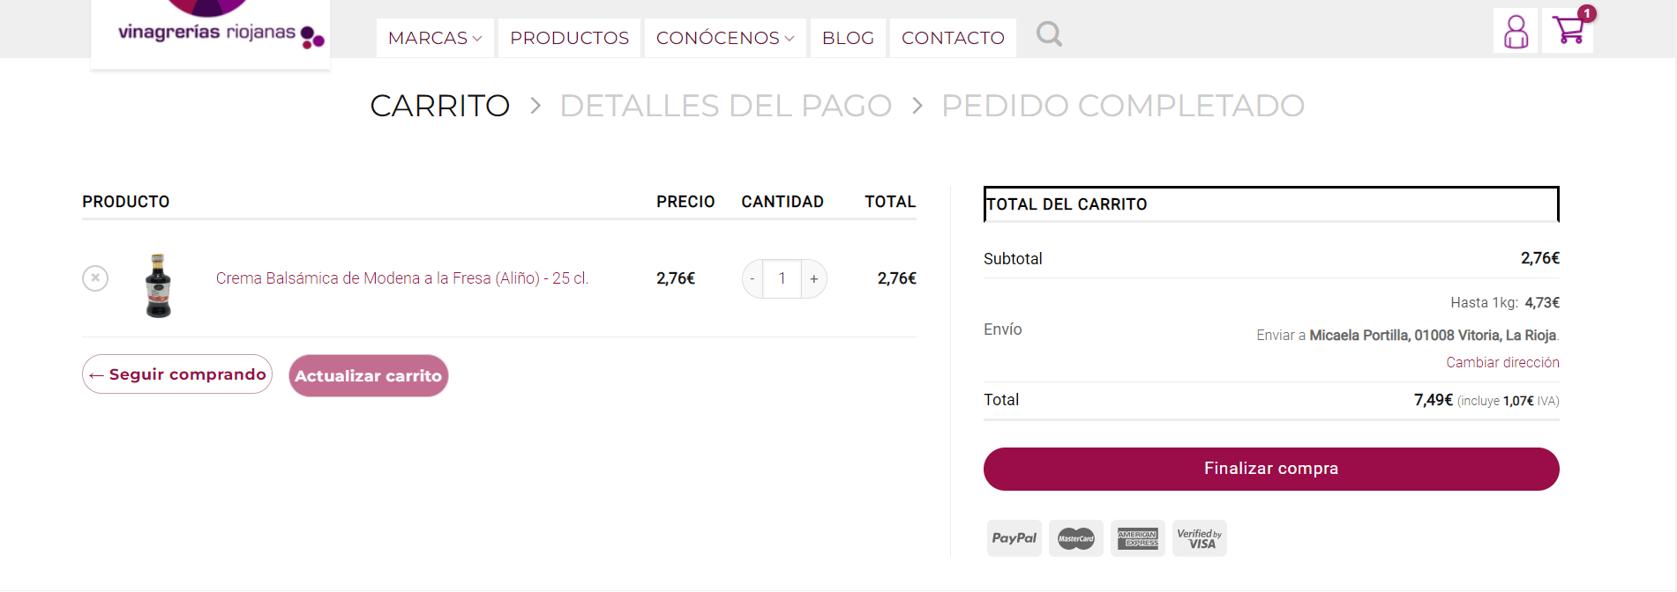Click the PayPal payment icon

pyautogui.click(x=1014, y=538)
